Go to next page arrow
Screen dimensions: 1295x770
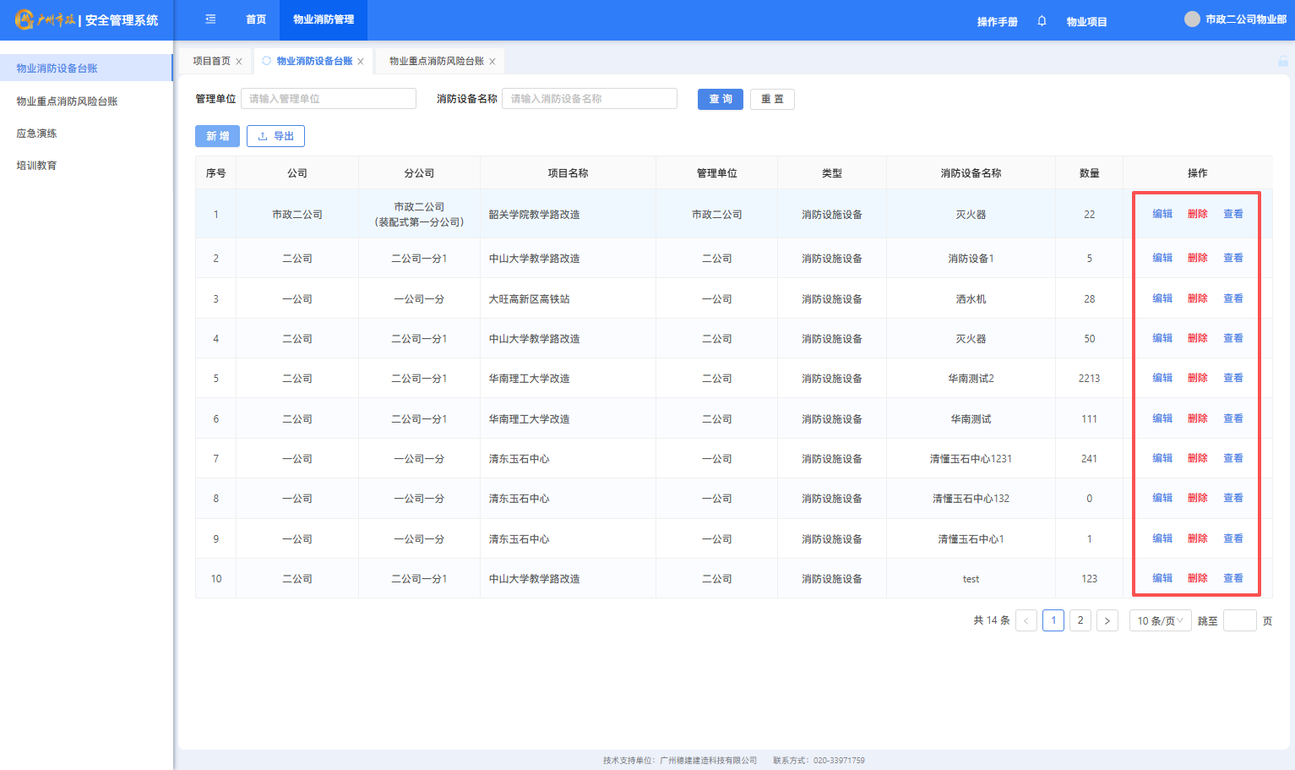click(1107, 620)
